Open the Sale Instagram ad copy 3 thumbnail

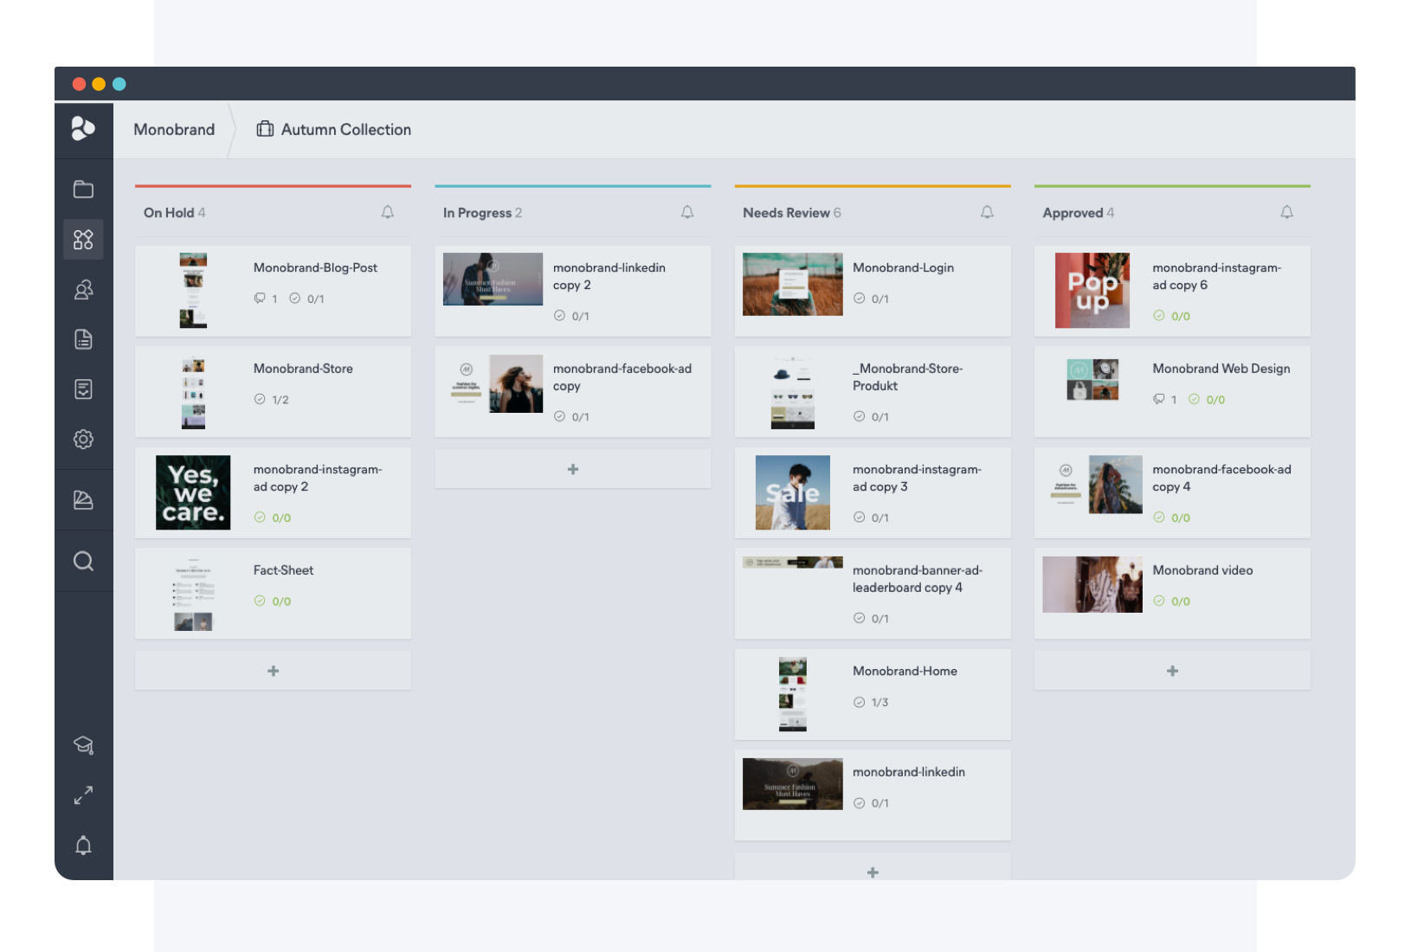[x=792, y=492]
